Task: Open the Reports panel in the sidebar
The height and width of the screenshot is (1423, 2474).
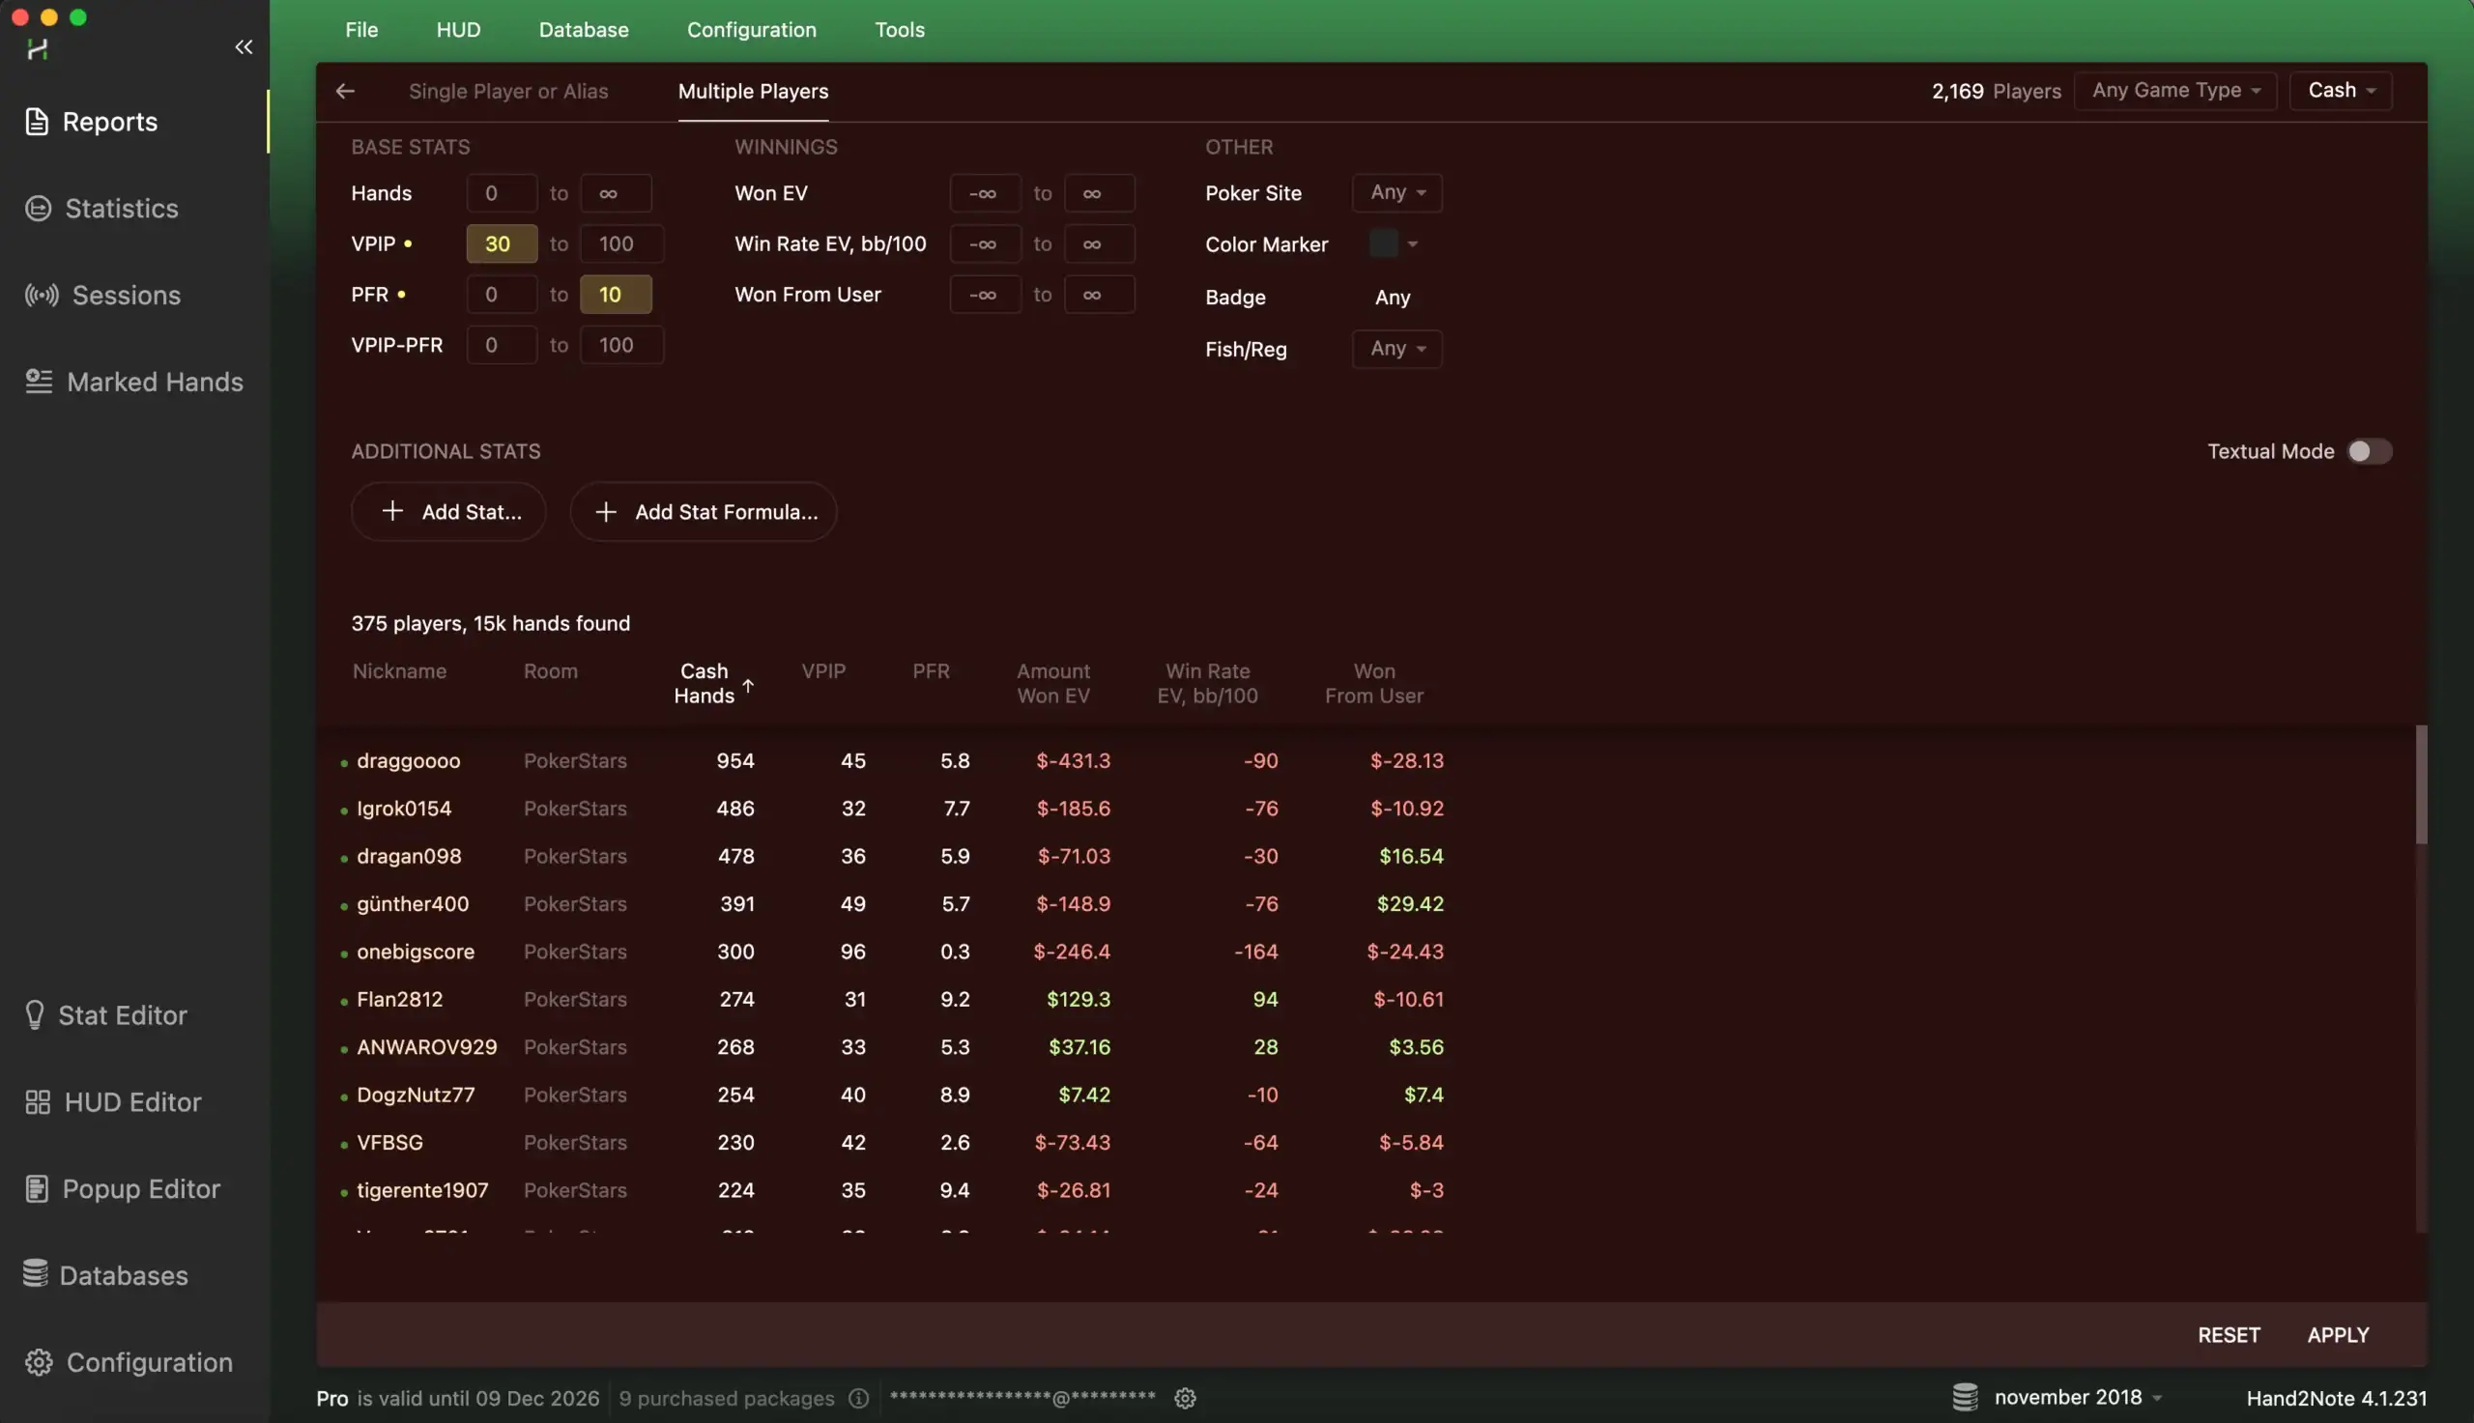Action: coord(107,121)
